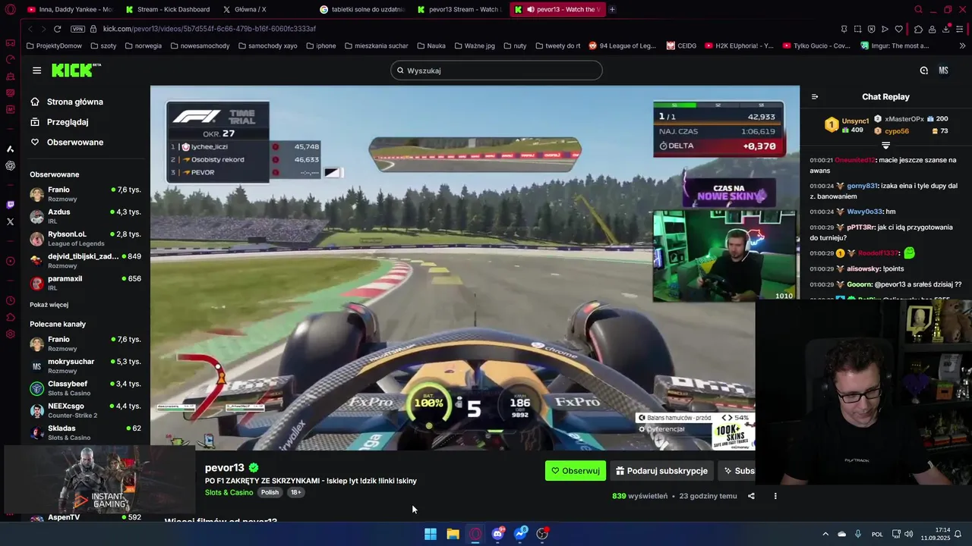
Task: Click the Obserwuj follow button
Action: click(x=576, y=471)
